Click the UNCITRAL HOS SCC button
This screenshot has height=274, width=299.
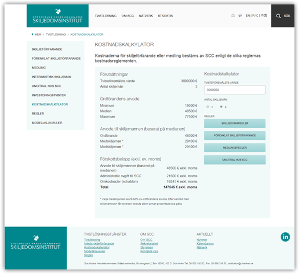[x=234, y=160]
